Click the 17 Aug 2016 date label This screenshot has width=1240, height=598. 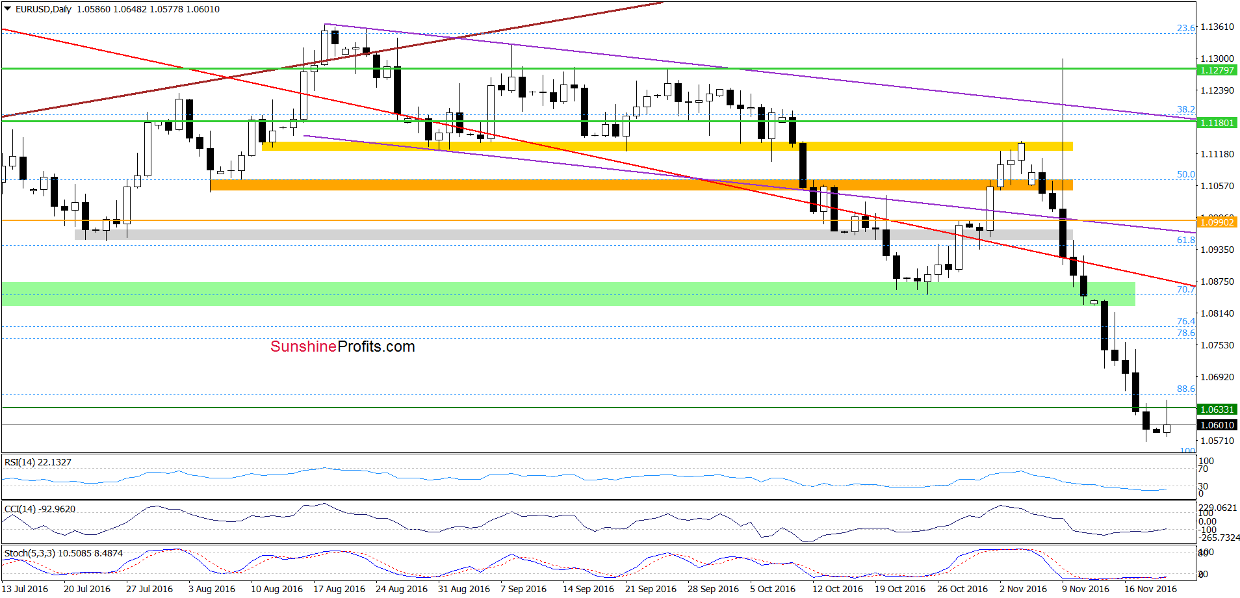tap(339, 589)
